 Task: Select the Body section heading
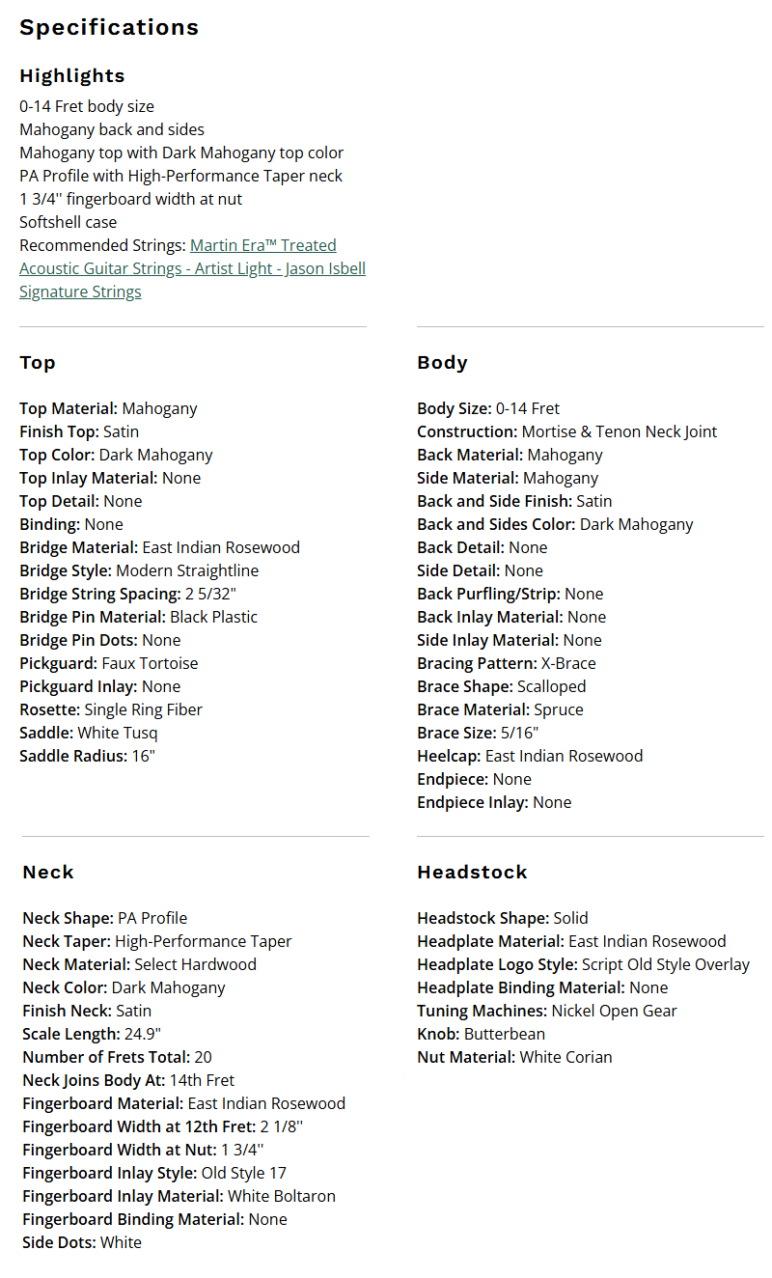coord(442,362)
